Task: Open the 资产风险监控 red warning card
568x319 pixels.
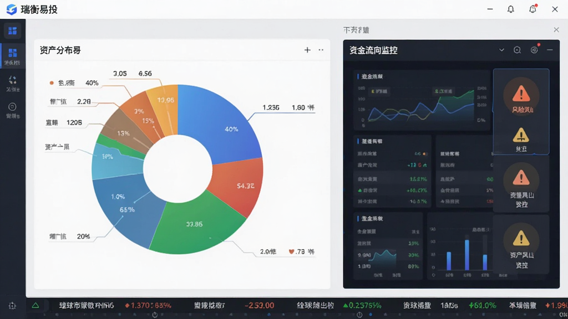Action: (x=521, y=184)
